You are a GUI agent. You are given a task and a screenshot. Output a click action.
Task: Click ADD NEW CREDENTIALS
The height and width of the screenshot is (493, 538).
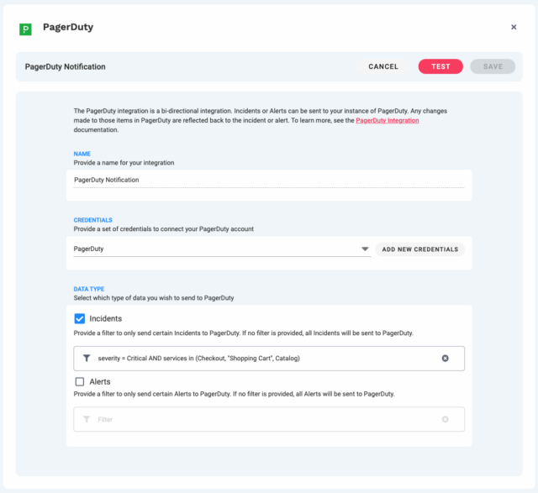pyautogui.click(x=419, y=249)
